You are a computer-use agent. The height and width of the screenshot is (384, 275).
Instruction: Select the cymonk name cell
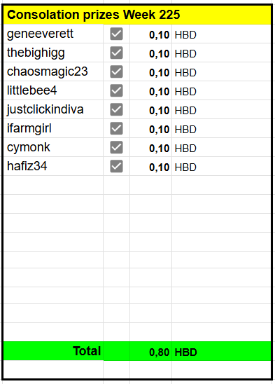pyautogui.click(x=54, y=147)
